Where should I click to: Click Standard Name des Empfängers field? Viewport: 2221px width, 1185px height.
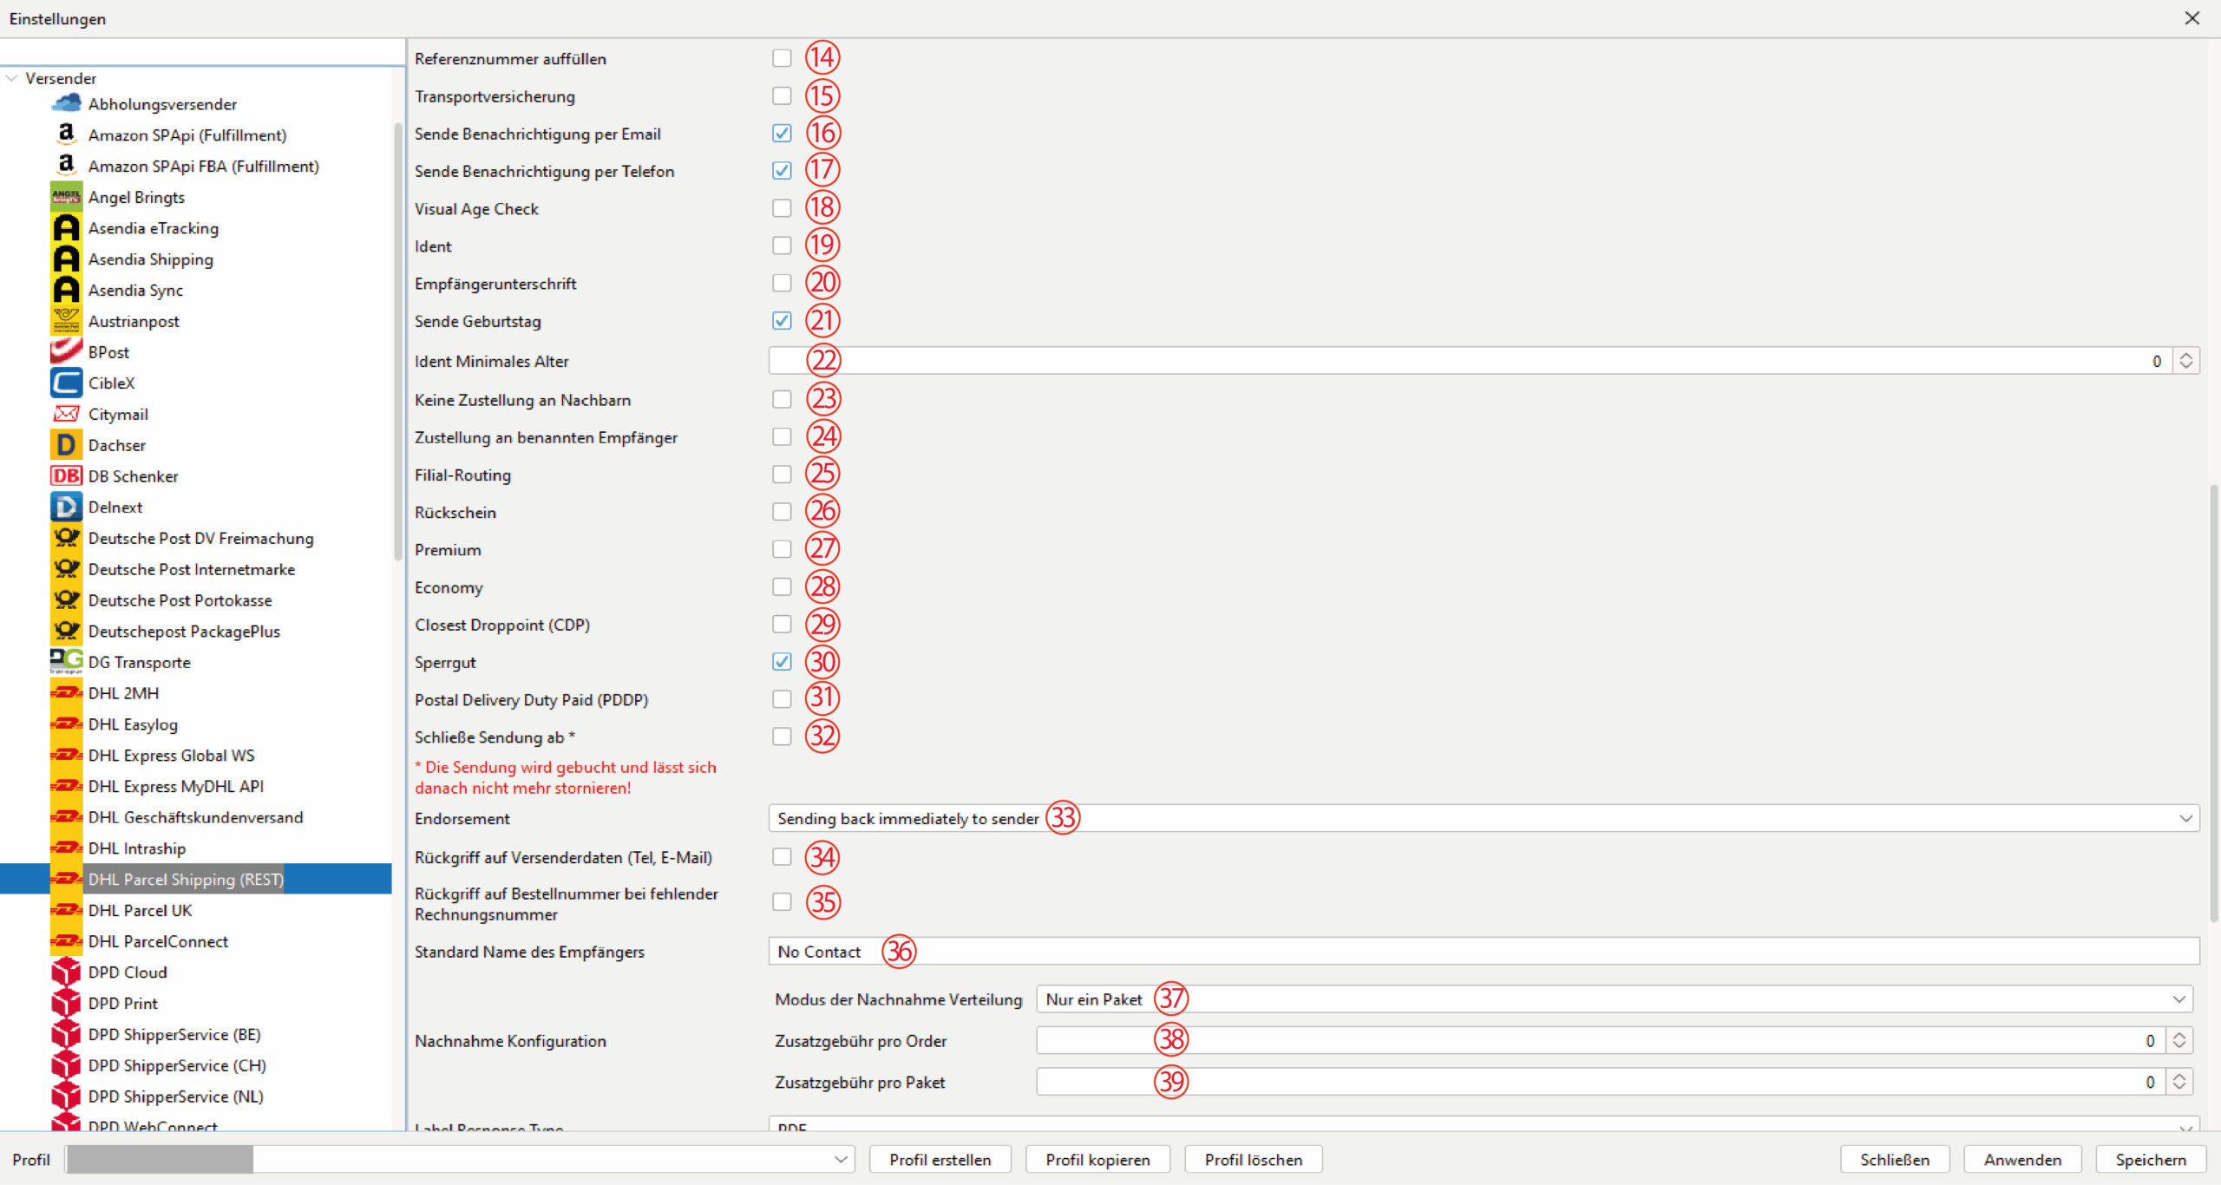coord(1484,952)
